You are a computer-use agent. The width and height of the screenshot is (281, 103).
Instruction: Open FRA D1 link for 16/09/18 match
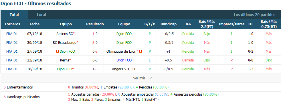point(12,69)
